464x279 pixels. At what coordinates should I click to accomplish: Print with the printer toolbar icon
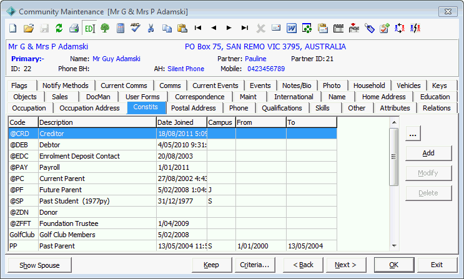click(x=74, y=28)
